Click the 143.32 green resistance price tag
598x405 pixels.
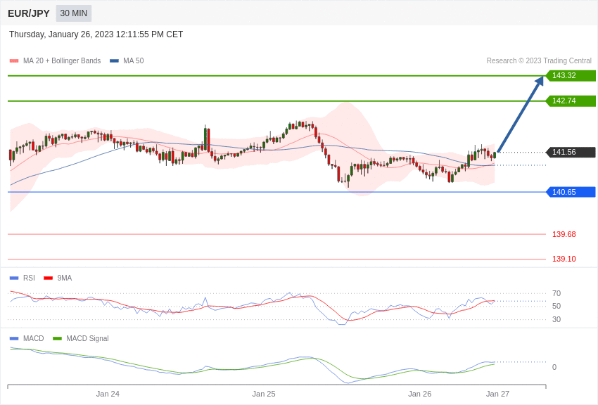571,75
